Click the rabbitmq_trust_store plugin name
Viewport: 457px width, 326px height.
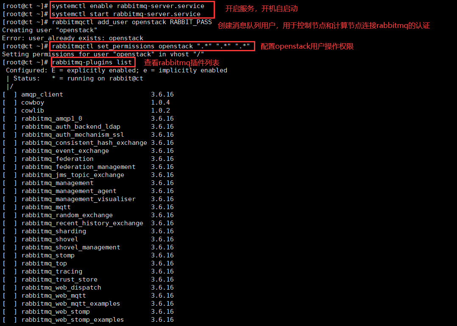tap(59, 279)
